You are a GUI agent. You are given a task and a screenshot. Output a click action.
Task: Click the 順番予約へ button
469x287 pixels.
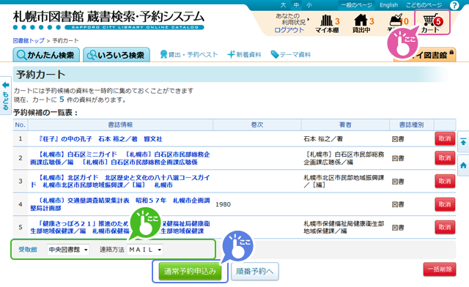pyautogui.click(x=255, y=271)
